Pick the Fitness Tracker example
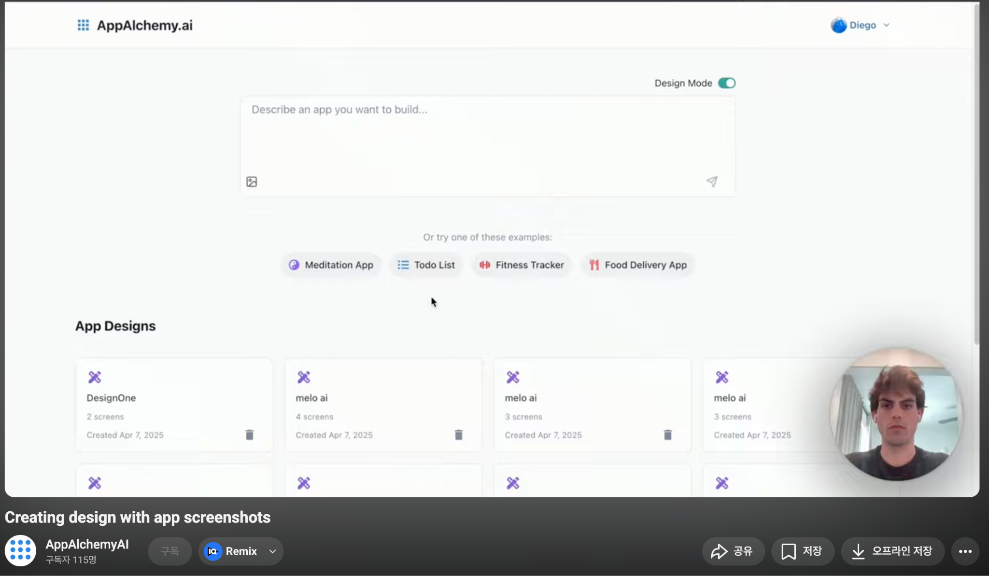Screen dimensions: 989x576 pyautogui.click(x=522, y=265)
